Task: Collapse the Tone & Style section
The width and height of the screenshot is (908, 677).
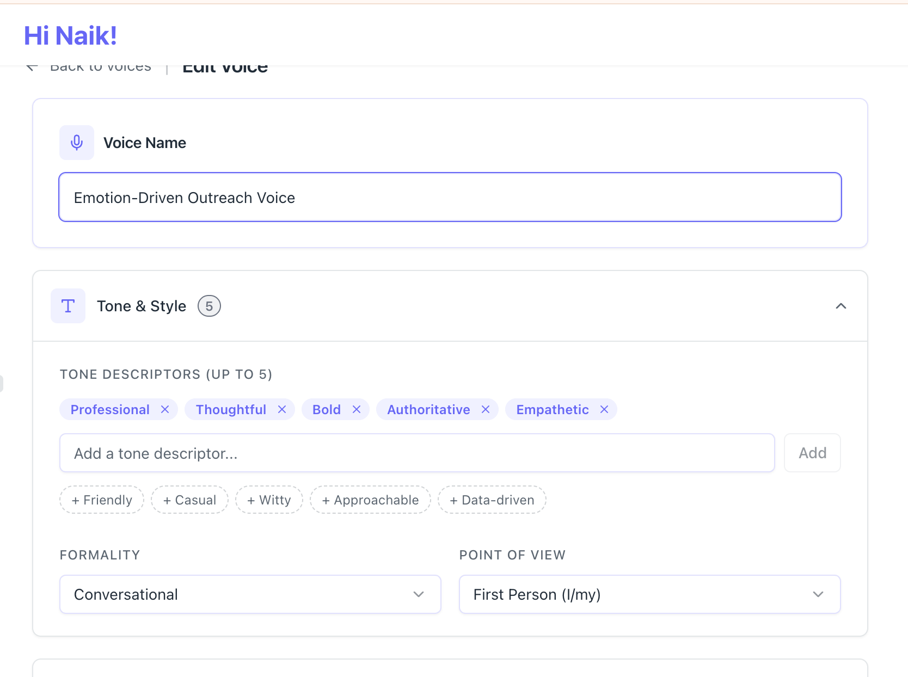Action: (840, 306)
